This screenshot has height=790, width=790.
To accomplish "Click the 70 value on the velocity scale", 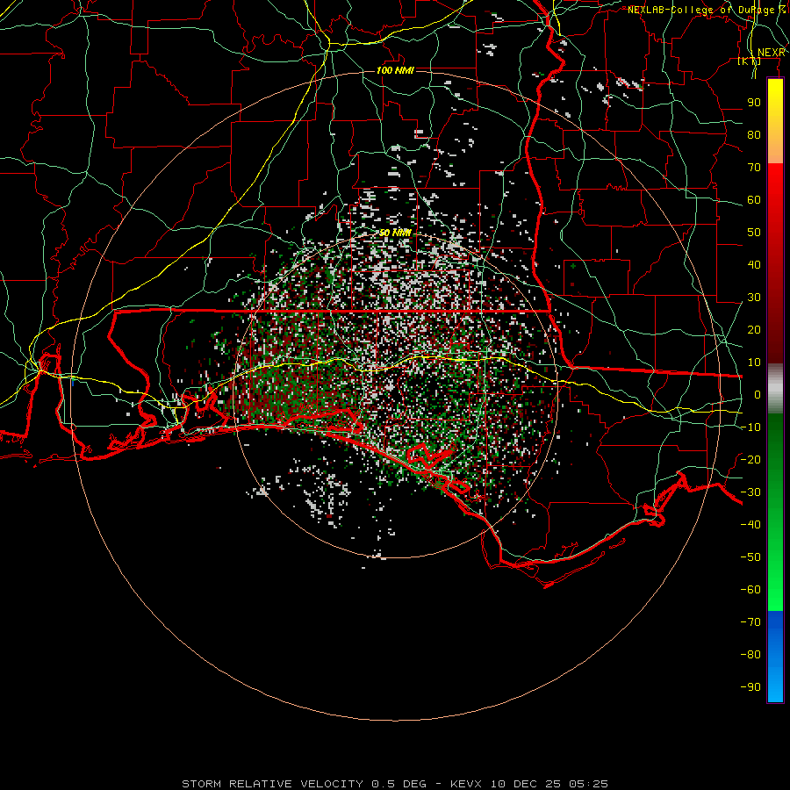I will coord(754,168).
